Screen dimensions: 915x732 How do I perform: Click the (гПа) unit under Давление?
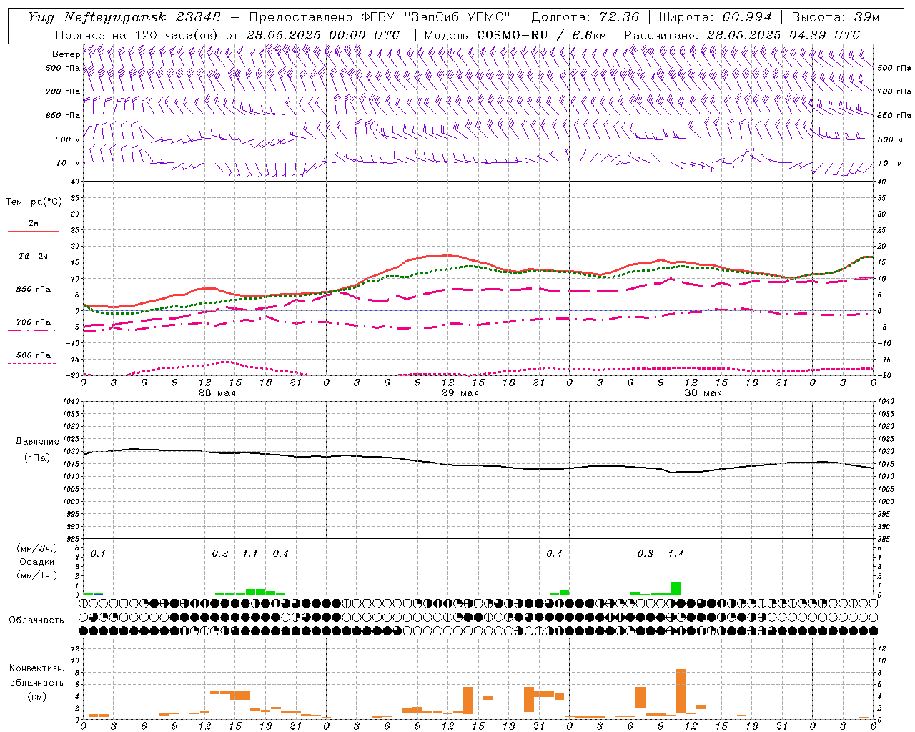(37, 458)
